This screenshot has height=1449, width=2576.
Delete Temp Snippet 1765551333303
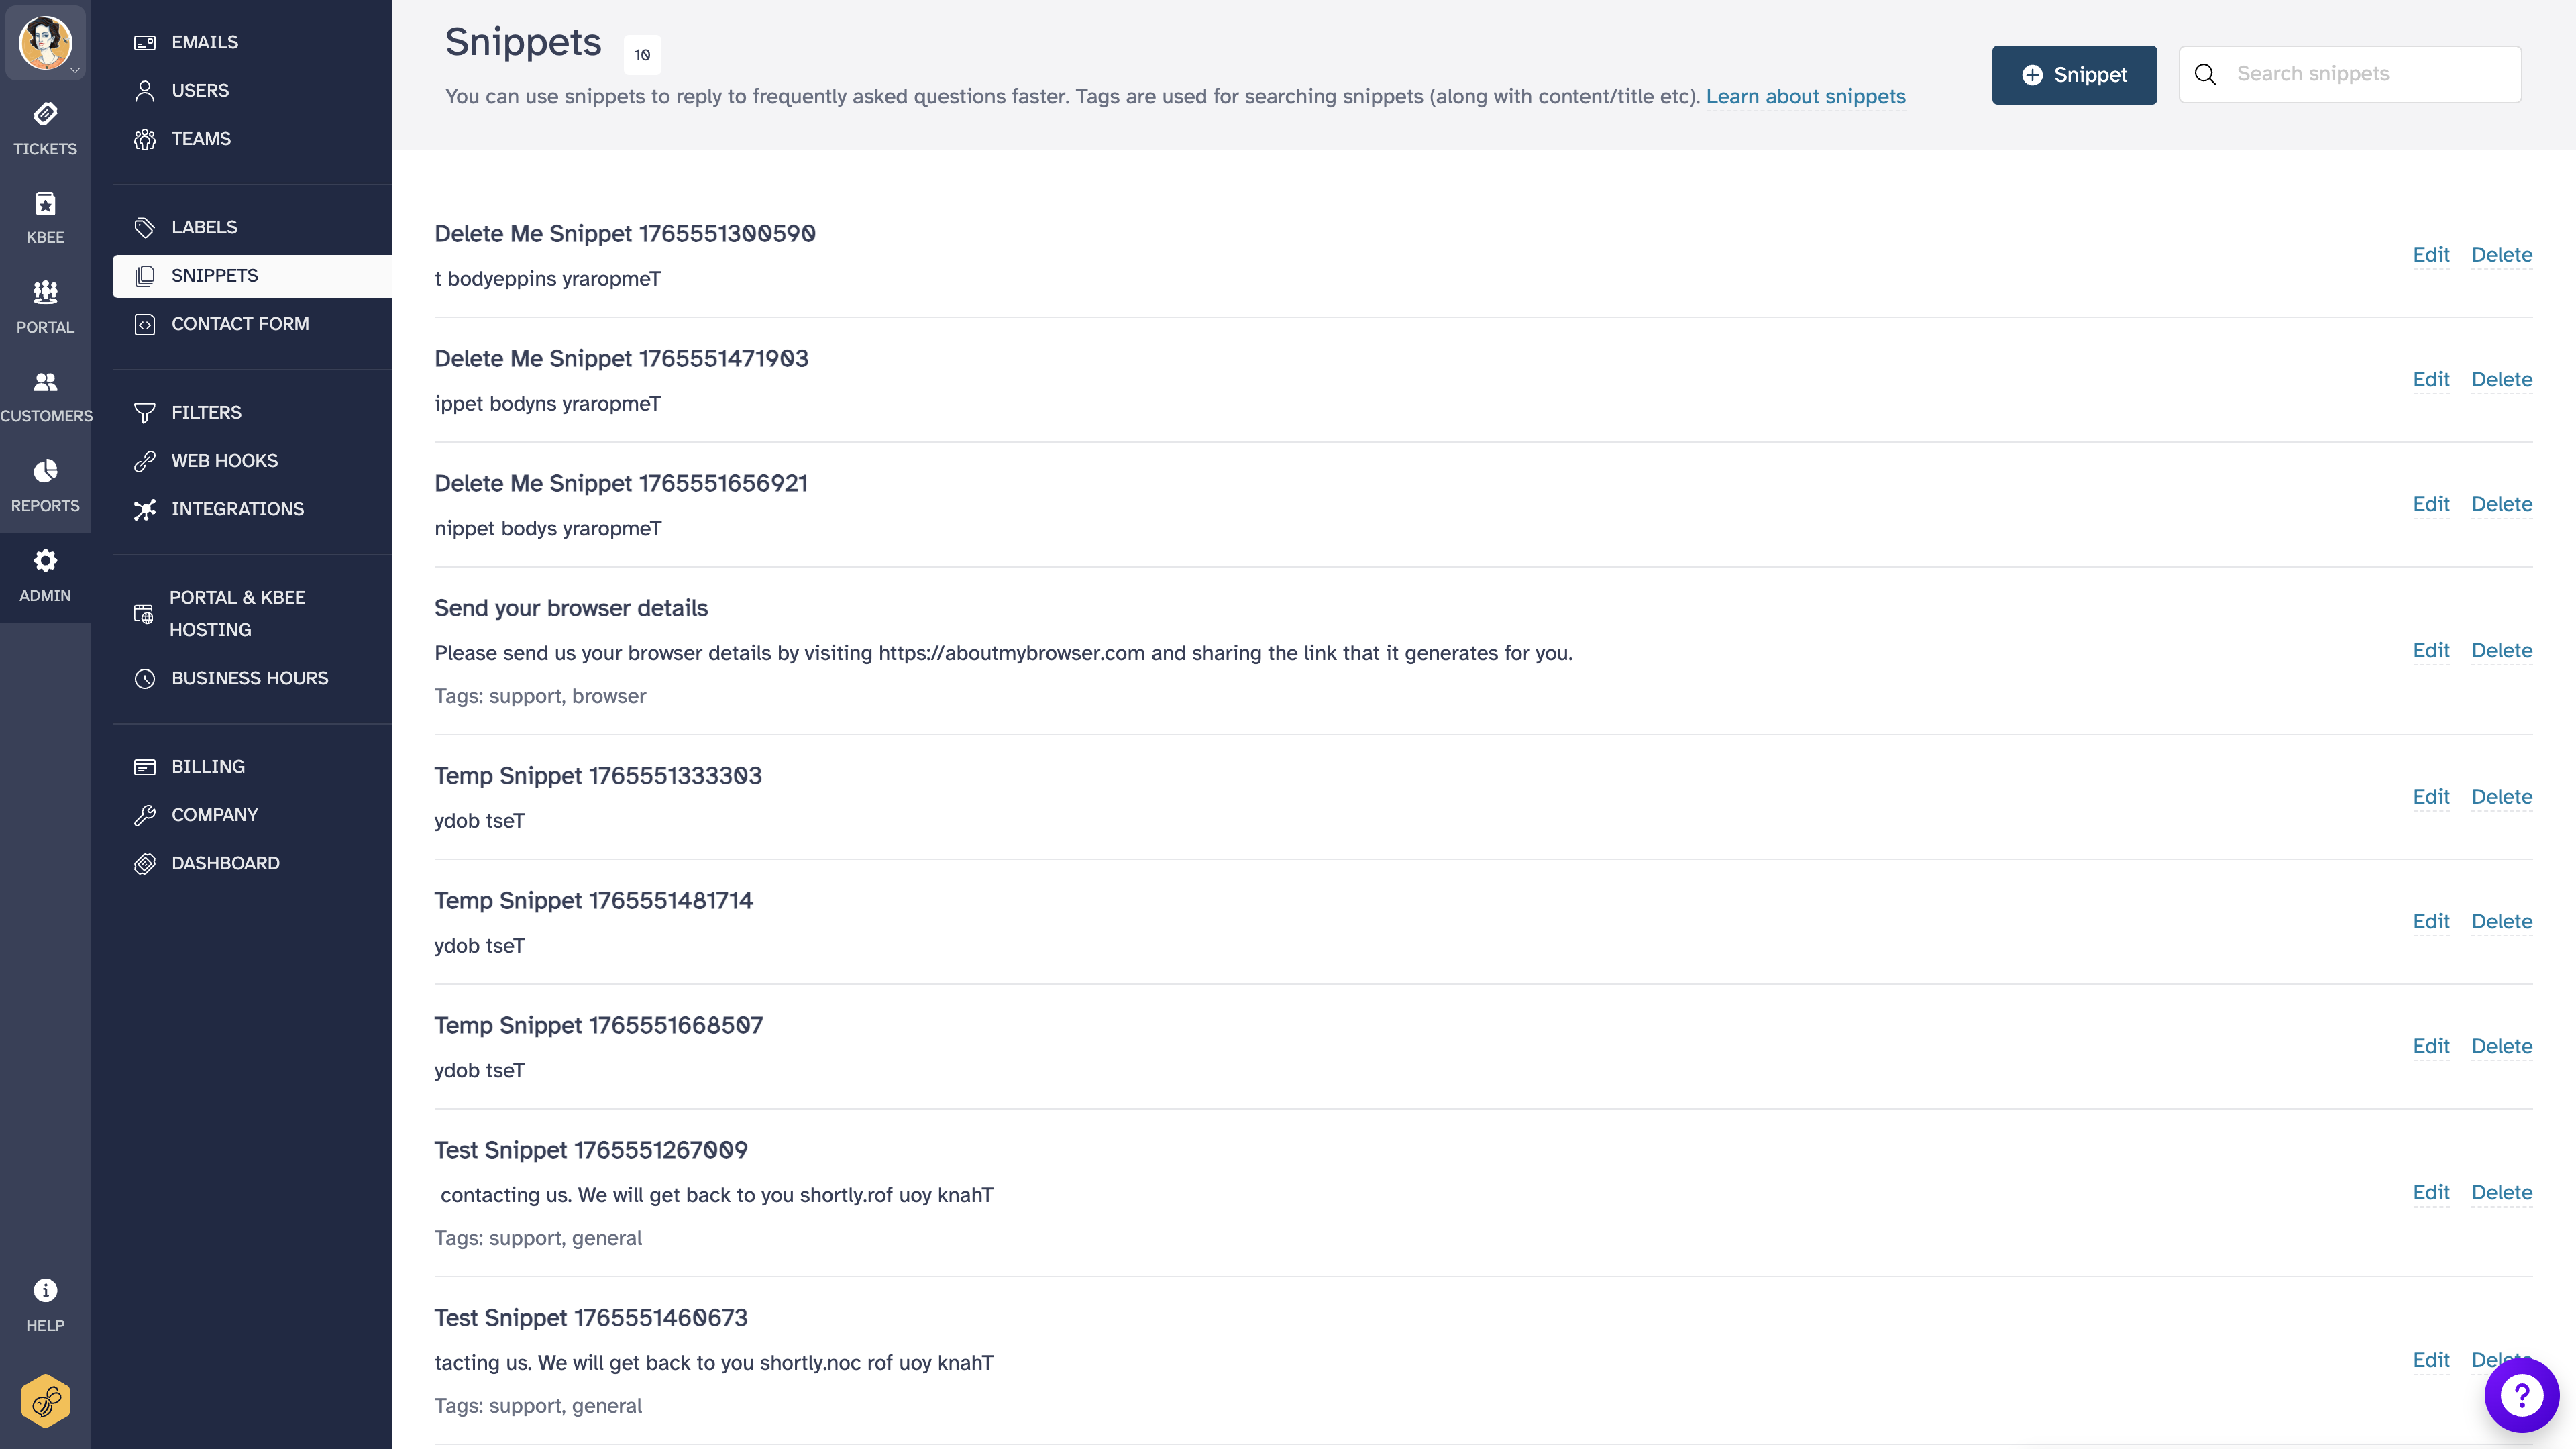[2502, 797]
